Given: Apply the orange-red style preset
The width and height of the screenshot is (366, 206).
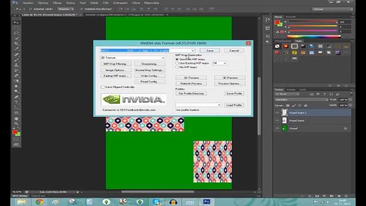Looking at the screenshot, I should (286, 46).
